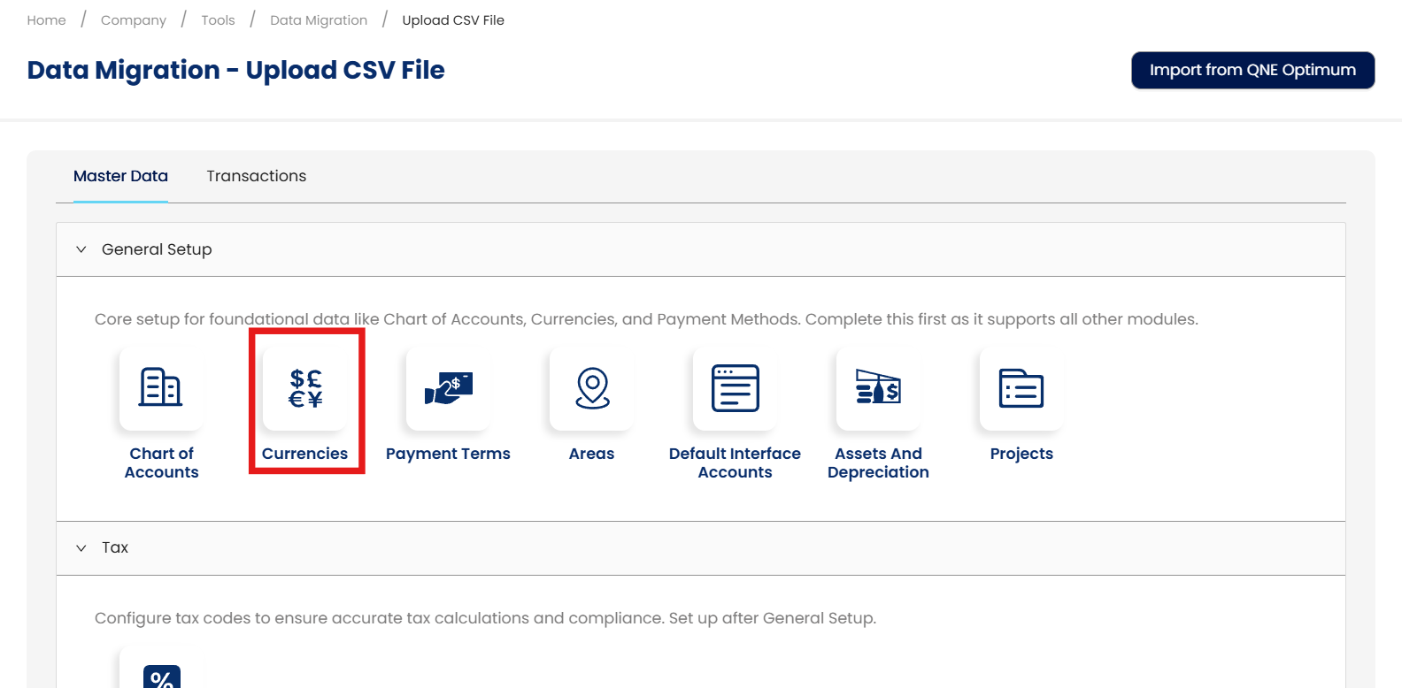Go to Home breadcrumb link

(x=47, y=20)
